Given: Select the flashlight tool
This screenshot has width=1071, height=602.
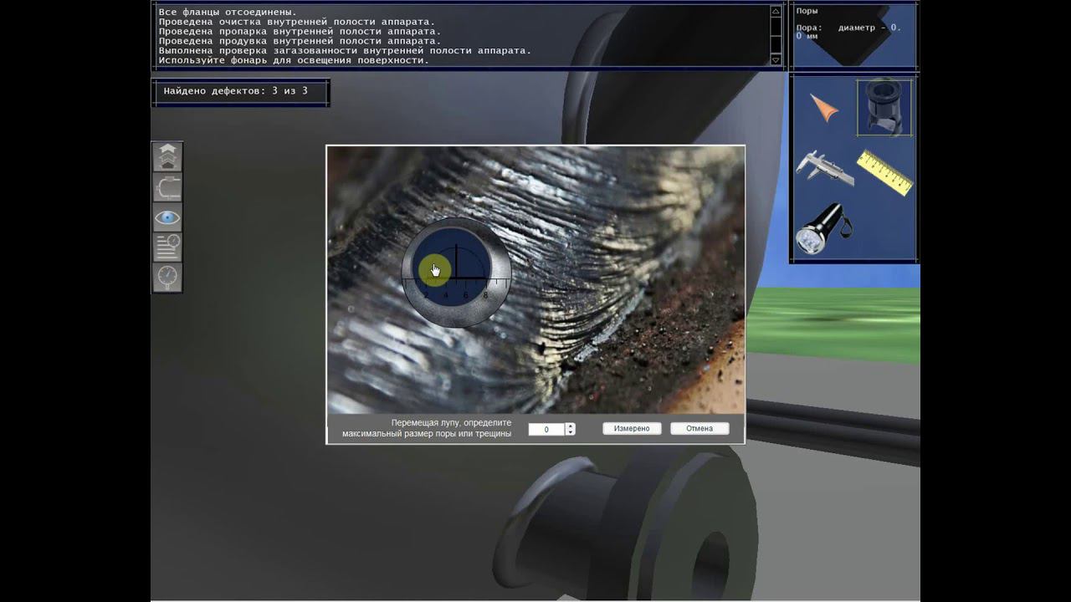Looking at the screenshot, I should [822, 227].
